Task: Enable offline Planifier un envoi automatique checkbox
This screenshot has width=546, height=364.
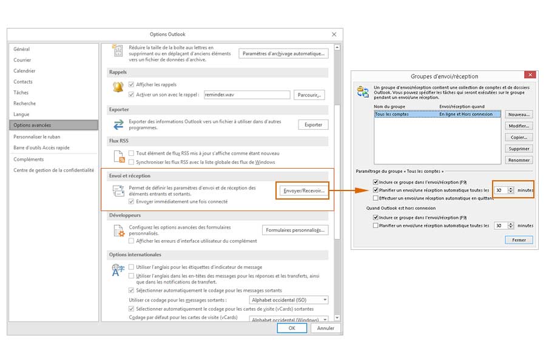Action: (376, 225)
